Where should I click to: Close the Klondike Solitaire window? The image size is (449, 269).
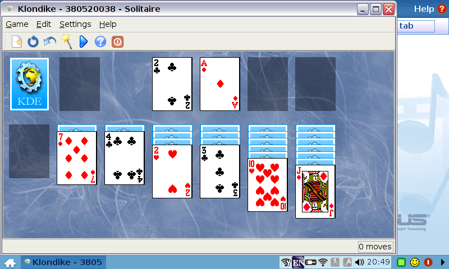(389, 10)
